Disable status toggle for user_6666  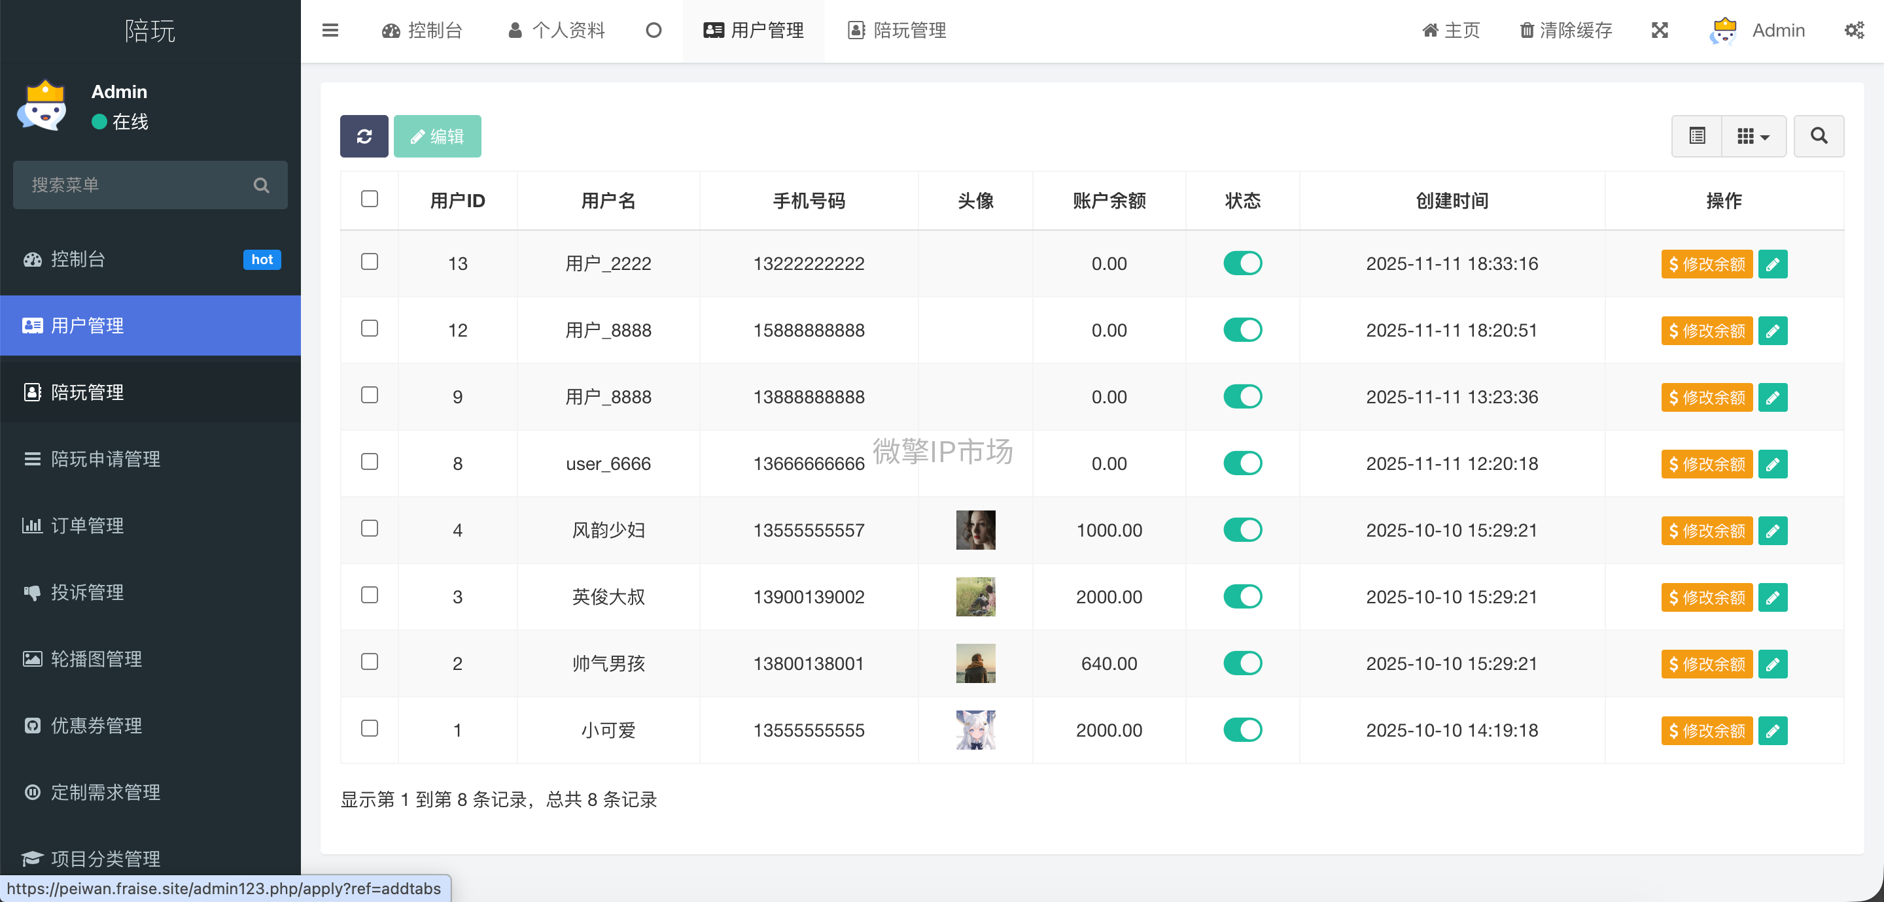pyautogui.click(x=1243, y=463)
